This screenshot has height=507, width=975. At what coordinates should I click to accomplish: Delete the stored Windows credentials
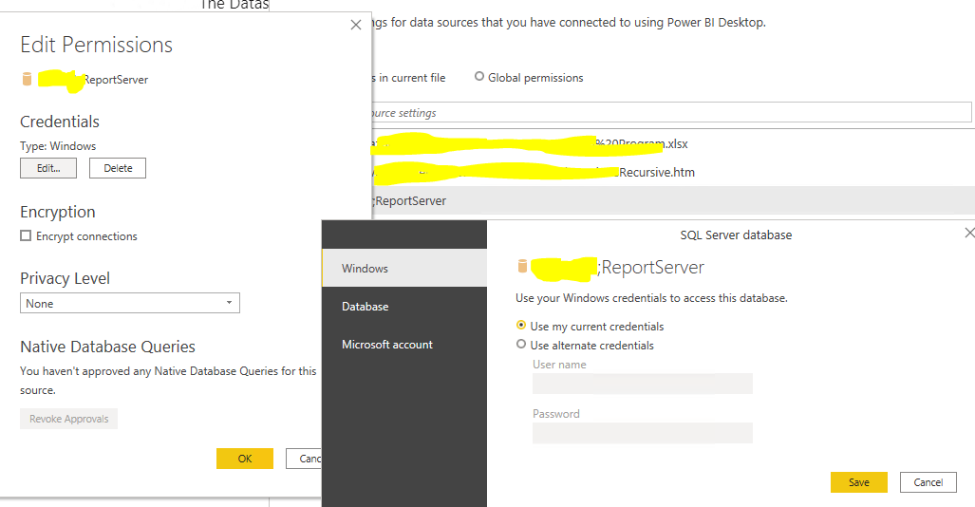[118, 168]
